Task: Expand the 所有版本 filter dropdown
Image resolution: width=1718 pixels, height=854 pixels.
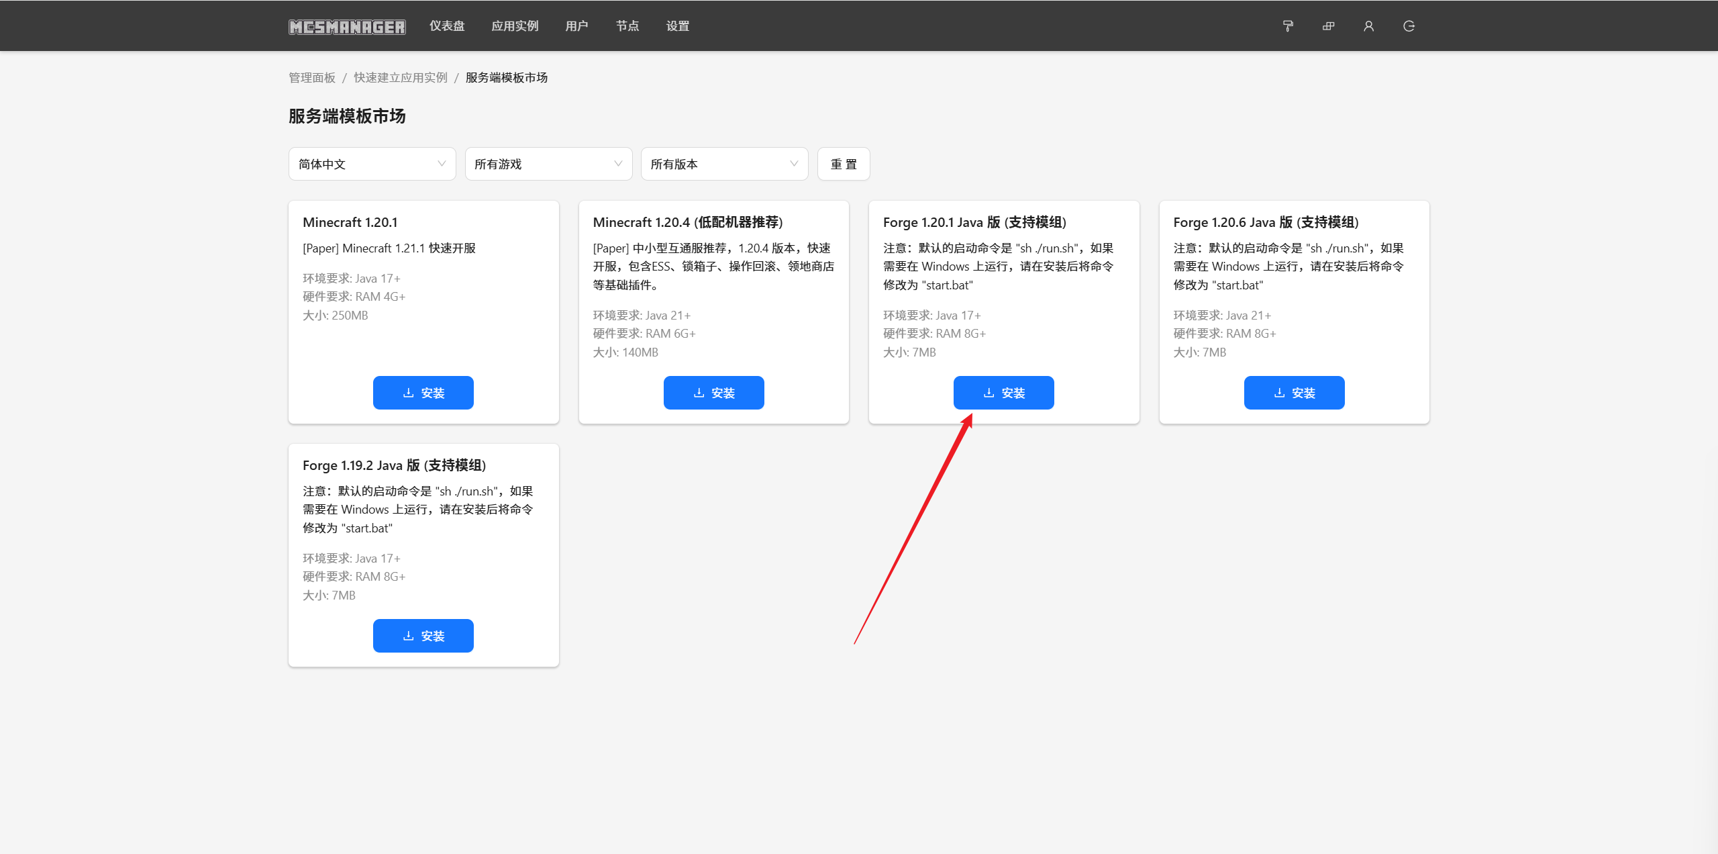Action: (724, 164)
